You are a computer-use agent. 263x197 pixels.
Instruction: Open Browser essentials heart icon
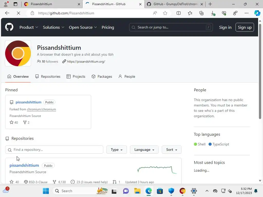pos(224,13)
